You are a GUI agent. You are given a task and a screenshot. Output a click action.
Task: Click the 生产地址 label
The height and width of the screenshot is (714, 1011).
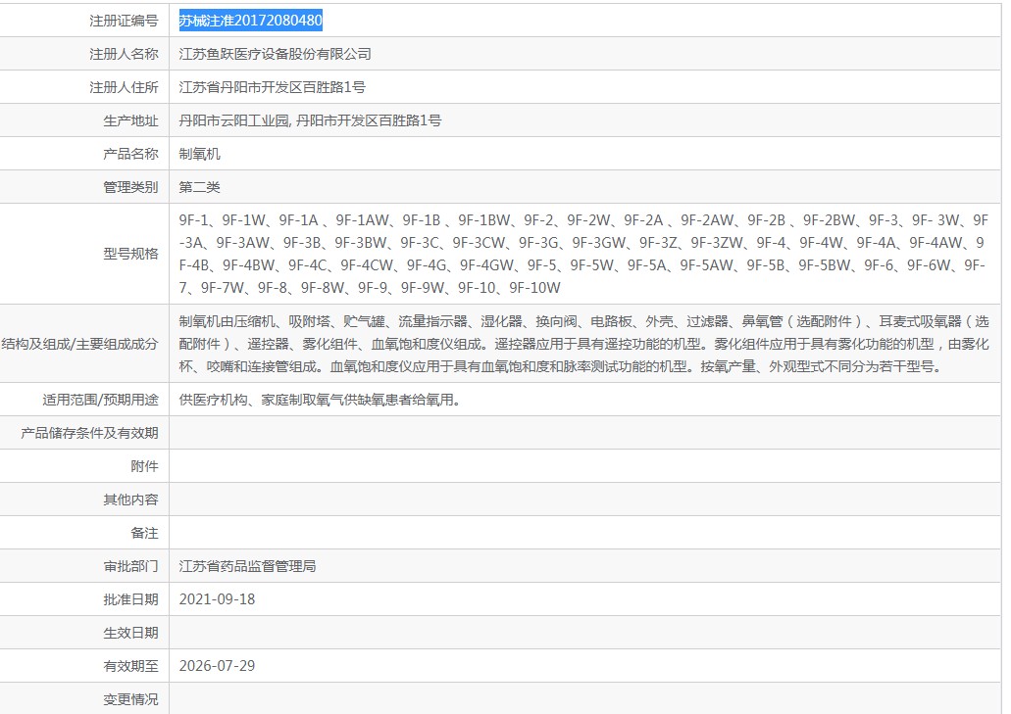point(130,121)
